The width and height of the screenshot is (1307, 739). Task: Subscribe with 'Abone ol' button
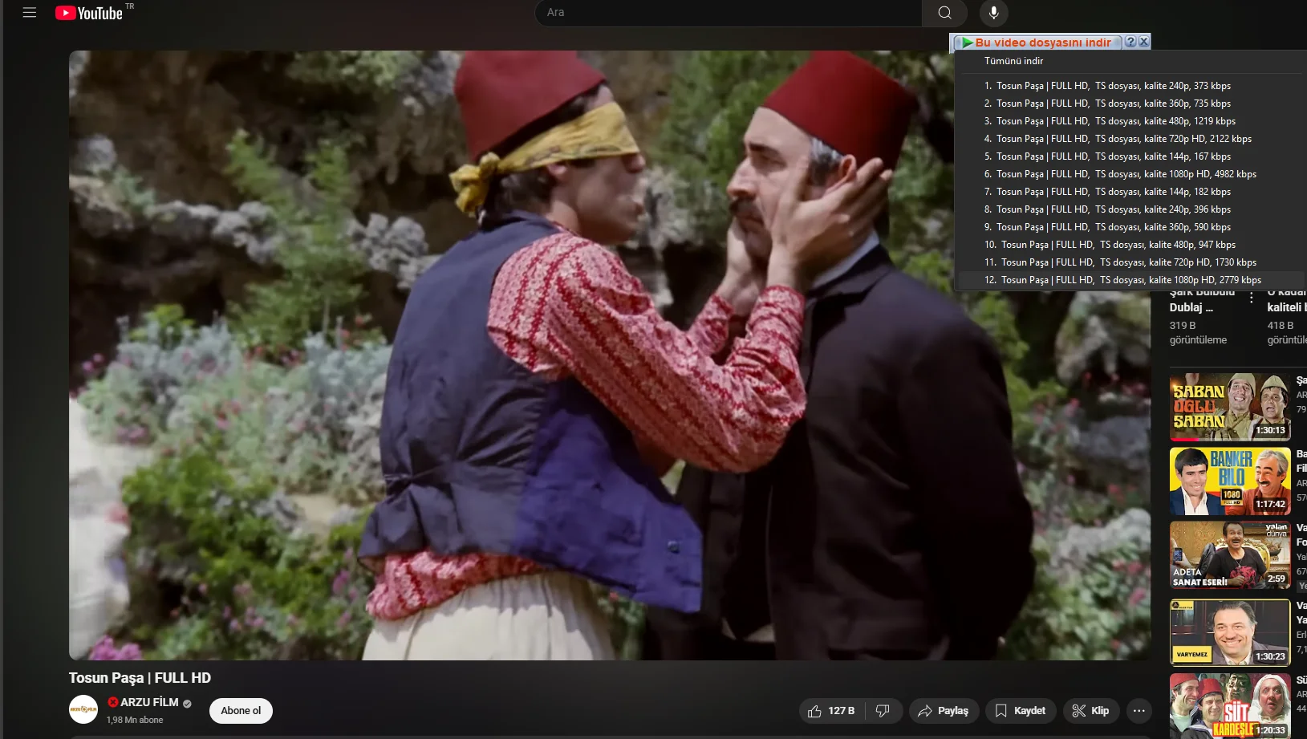click(x=241, y=711)
